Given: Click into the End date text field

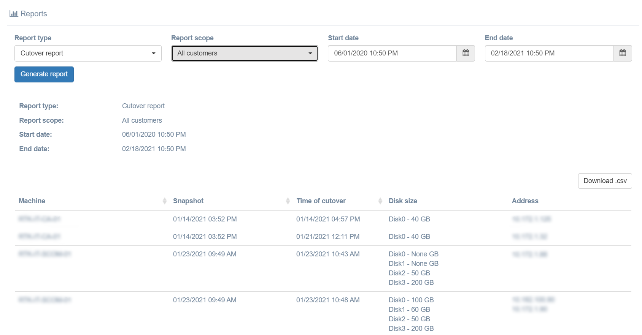Looking at the screenshot, I should (549, 53).
